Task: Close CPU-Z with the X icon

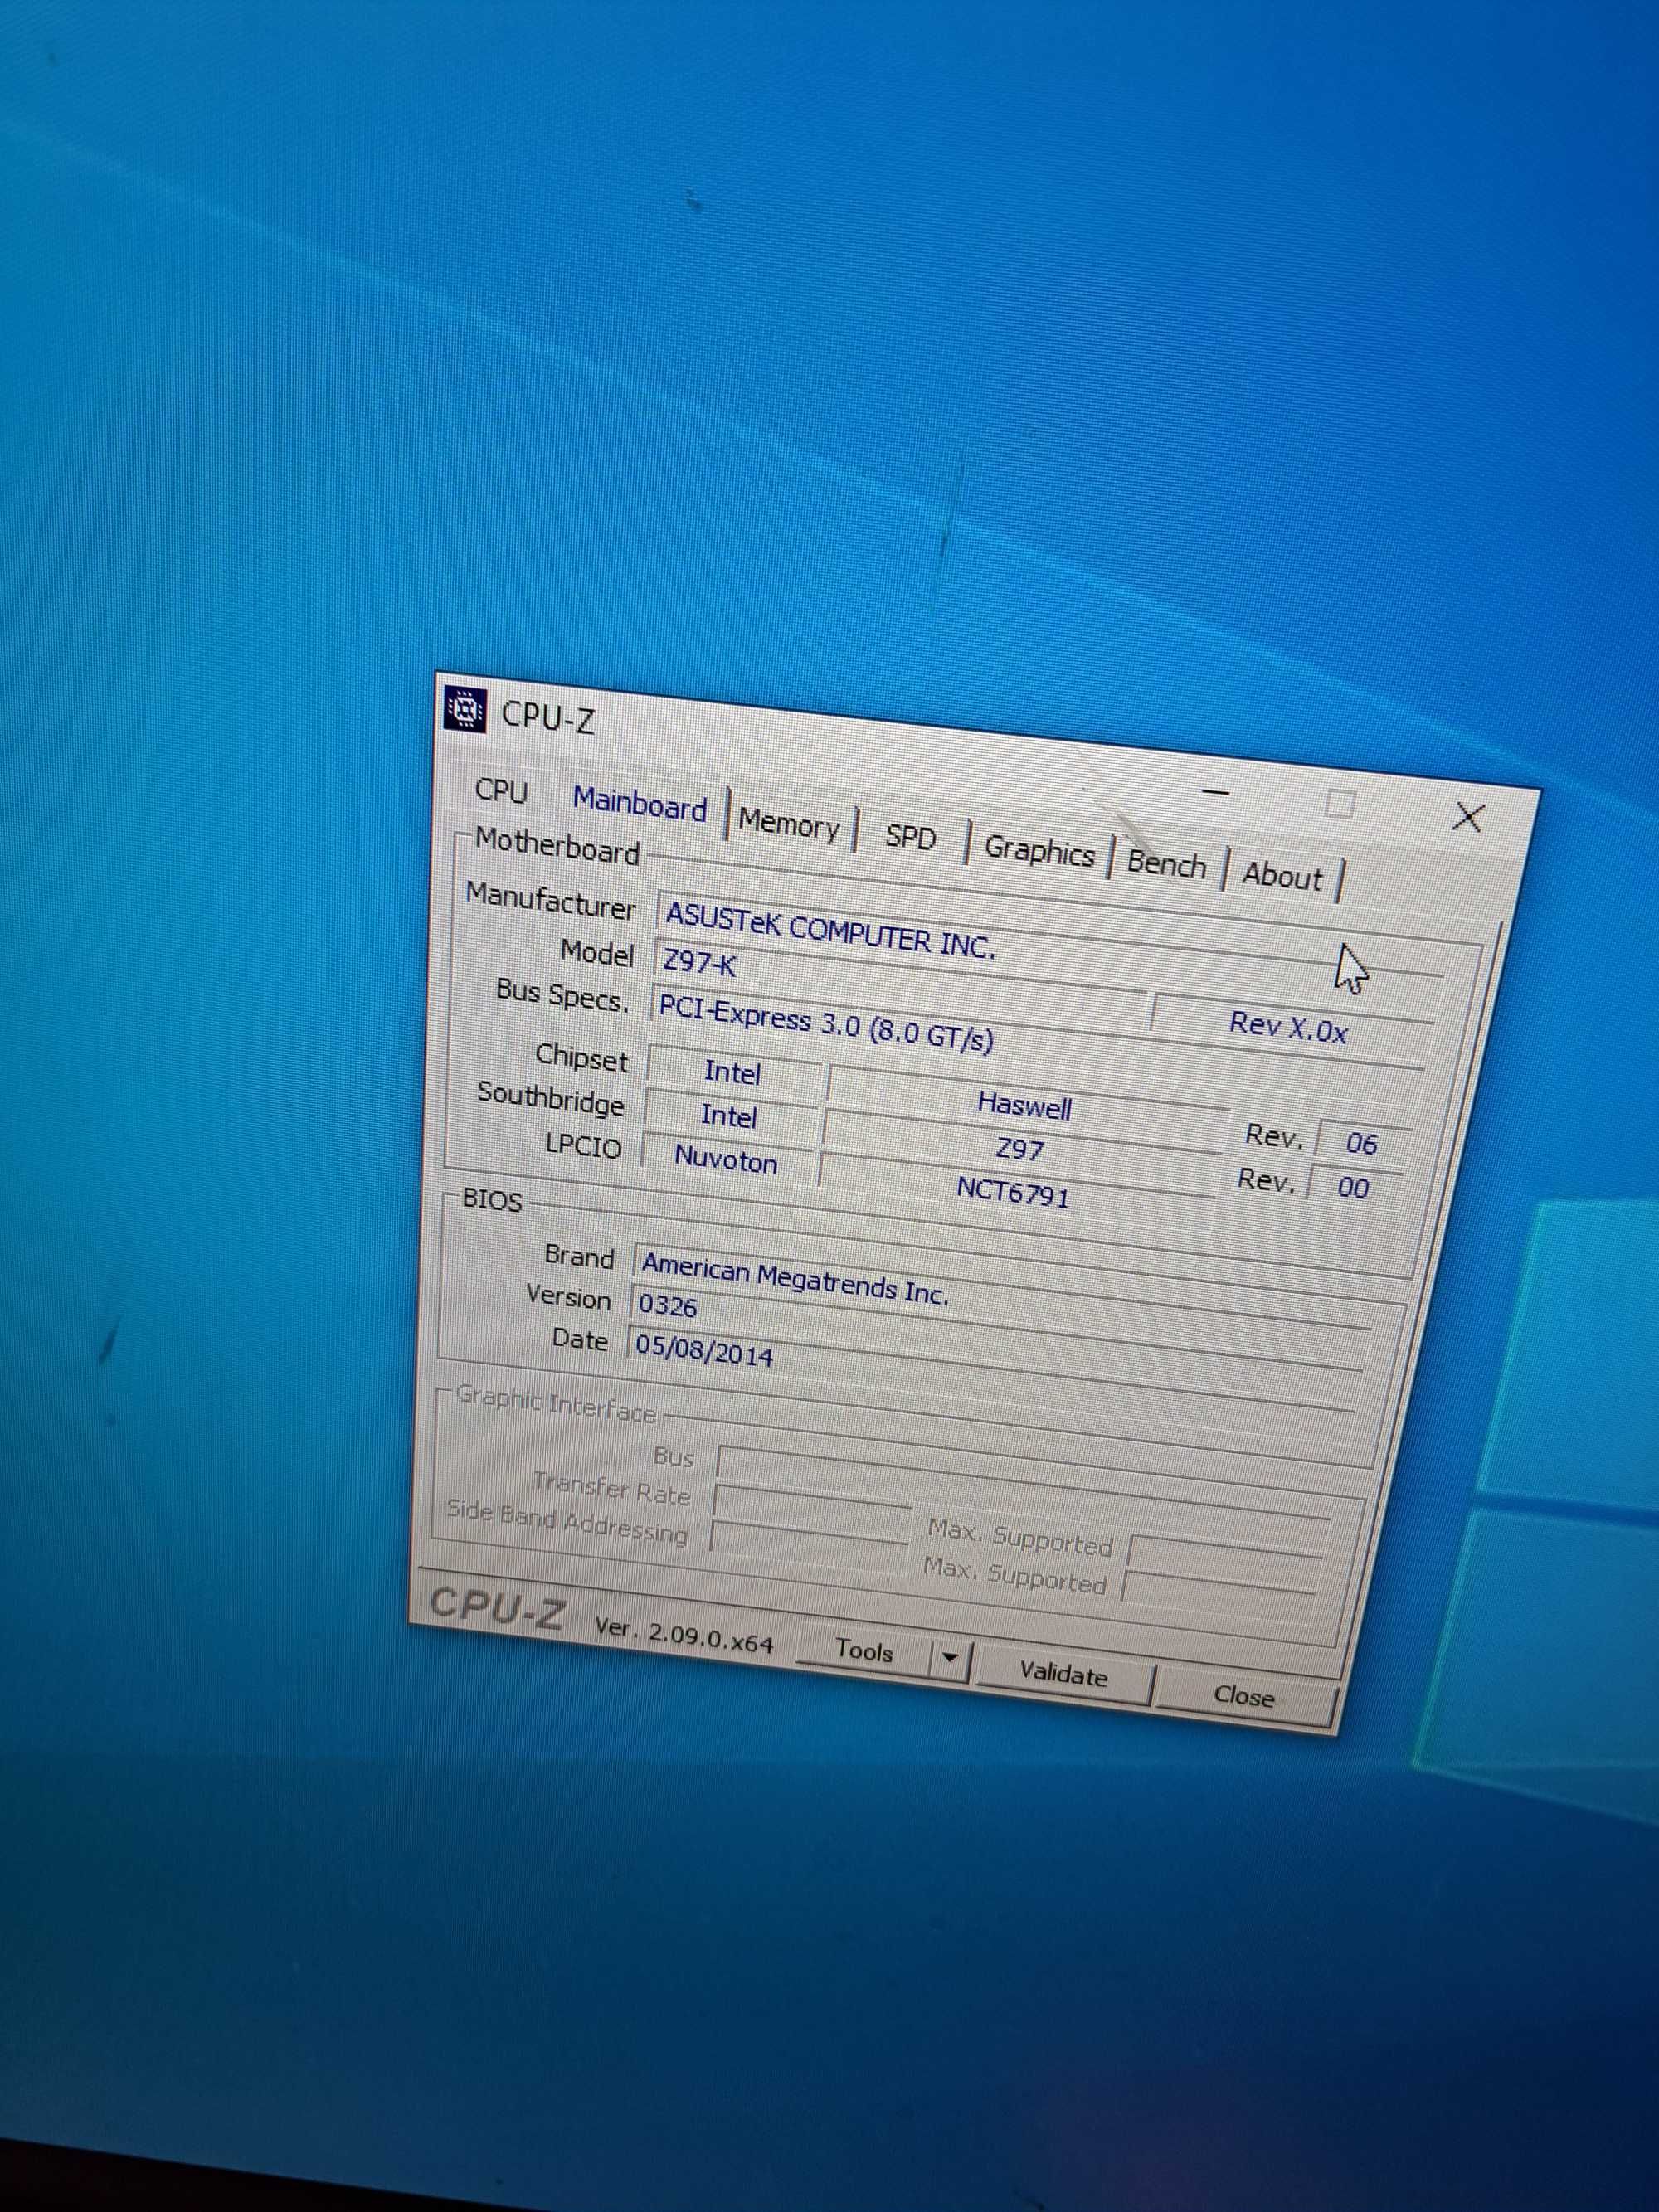Action: [x=1467, y=817]
